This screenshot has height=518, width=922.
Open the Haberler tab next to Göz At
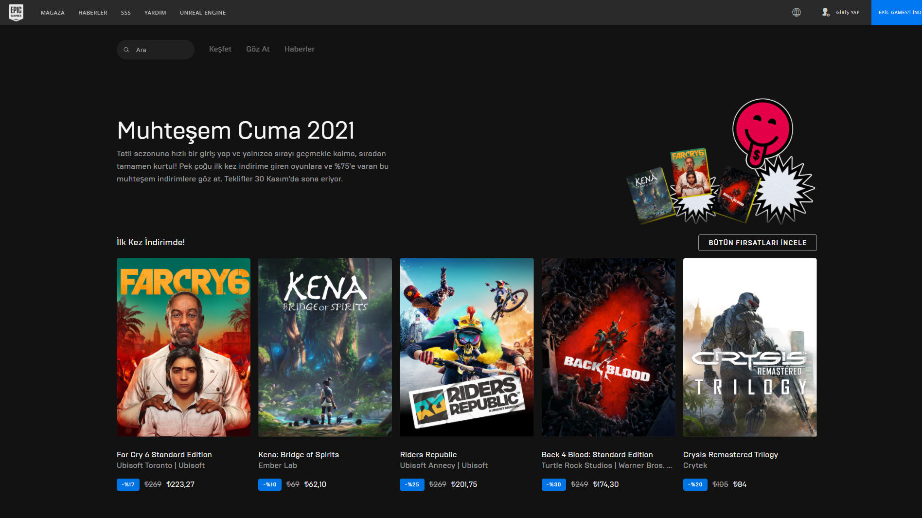pyautogui.click(x=299, y=49)
